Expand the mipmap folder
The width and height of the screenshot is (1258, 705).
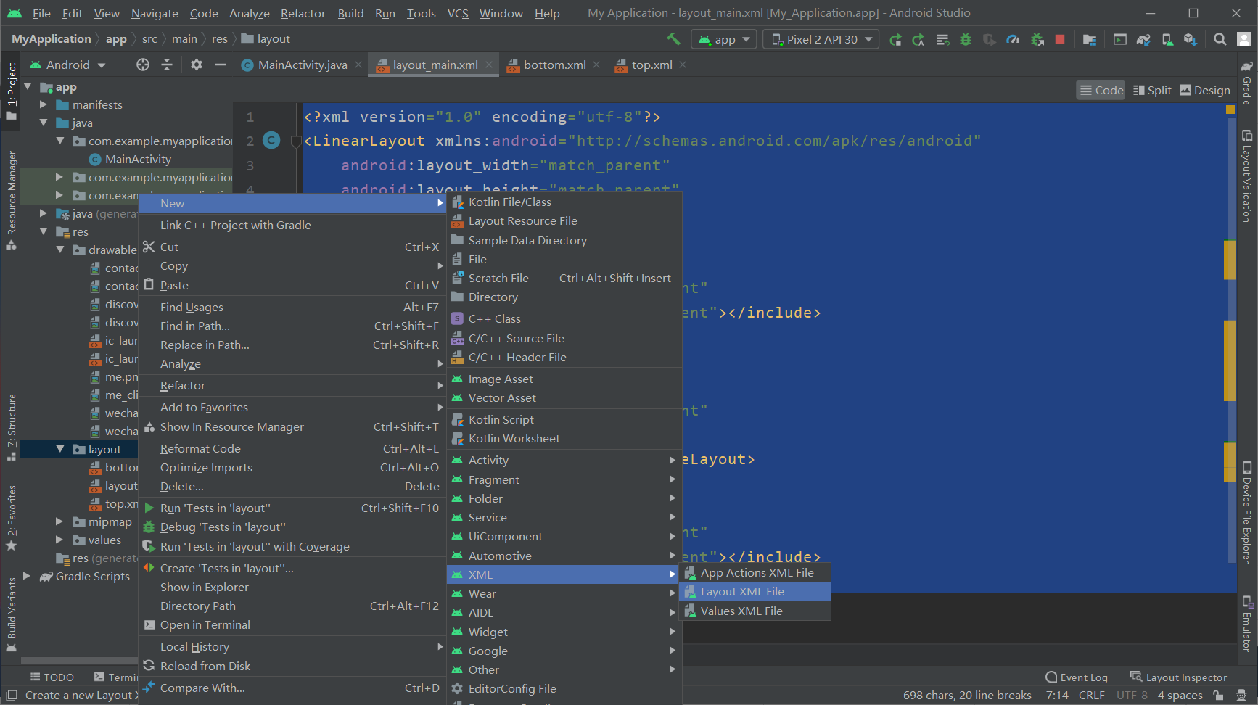tap(59, 521)
